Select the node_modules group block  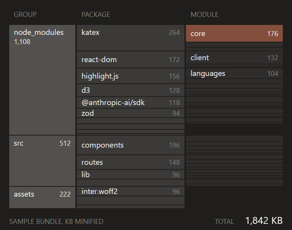pyautogui.click(x=42, y=80)
